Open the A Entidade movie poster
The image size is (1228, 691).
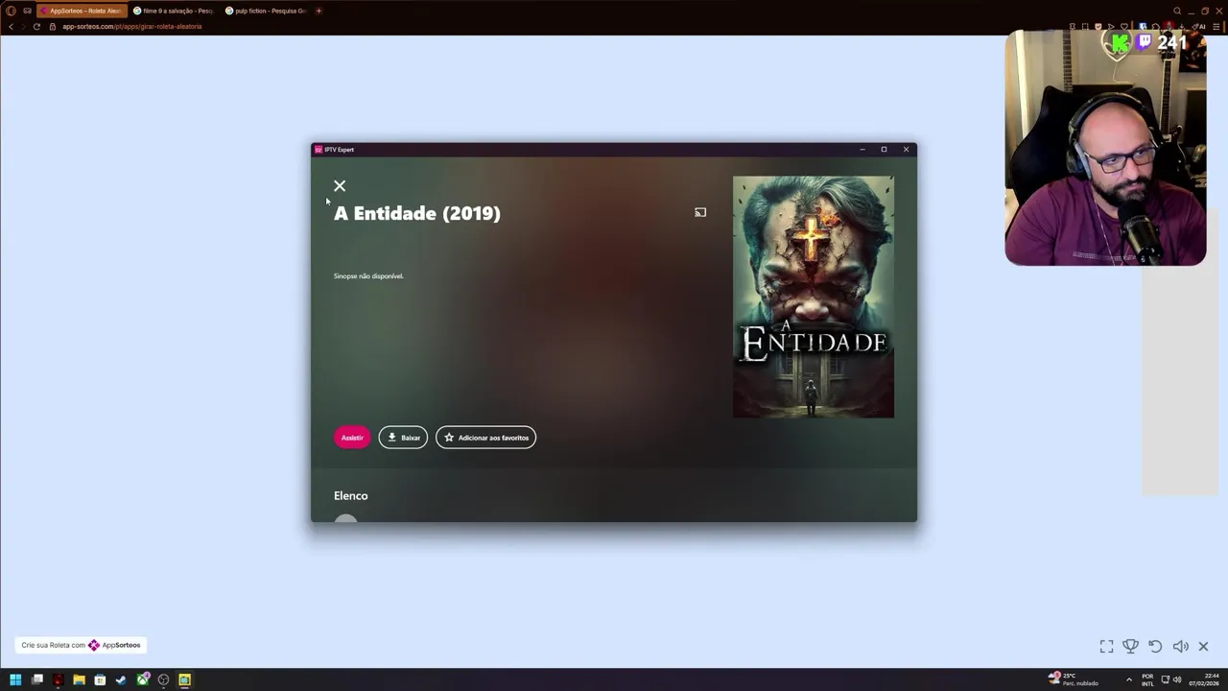pyautogui.click(x=814, y=297)
